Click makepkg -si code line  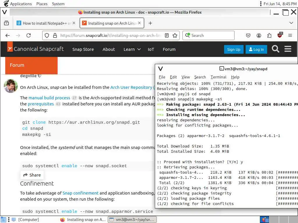pos(36,135)
